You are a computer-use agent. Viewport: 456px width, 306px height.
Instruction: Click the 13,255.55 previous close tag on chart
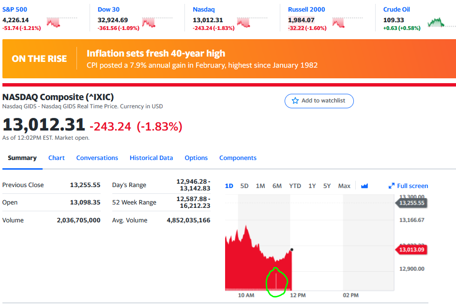pos(411,203)
